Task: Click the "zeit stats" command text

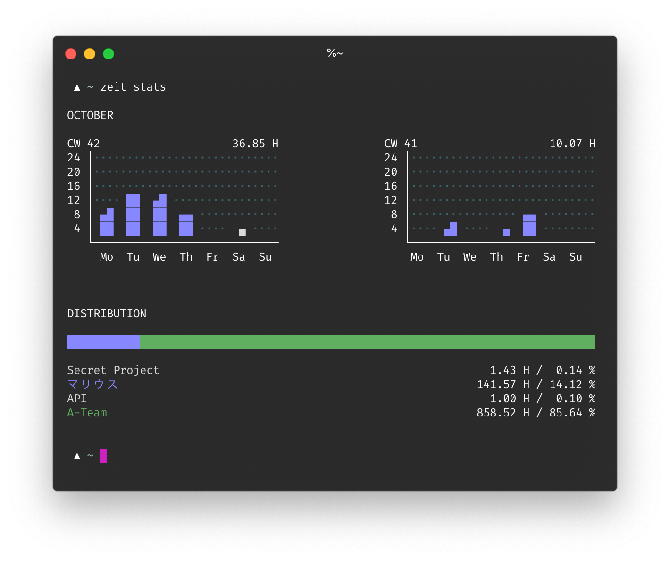Action: [133, 87]
